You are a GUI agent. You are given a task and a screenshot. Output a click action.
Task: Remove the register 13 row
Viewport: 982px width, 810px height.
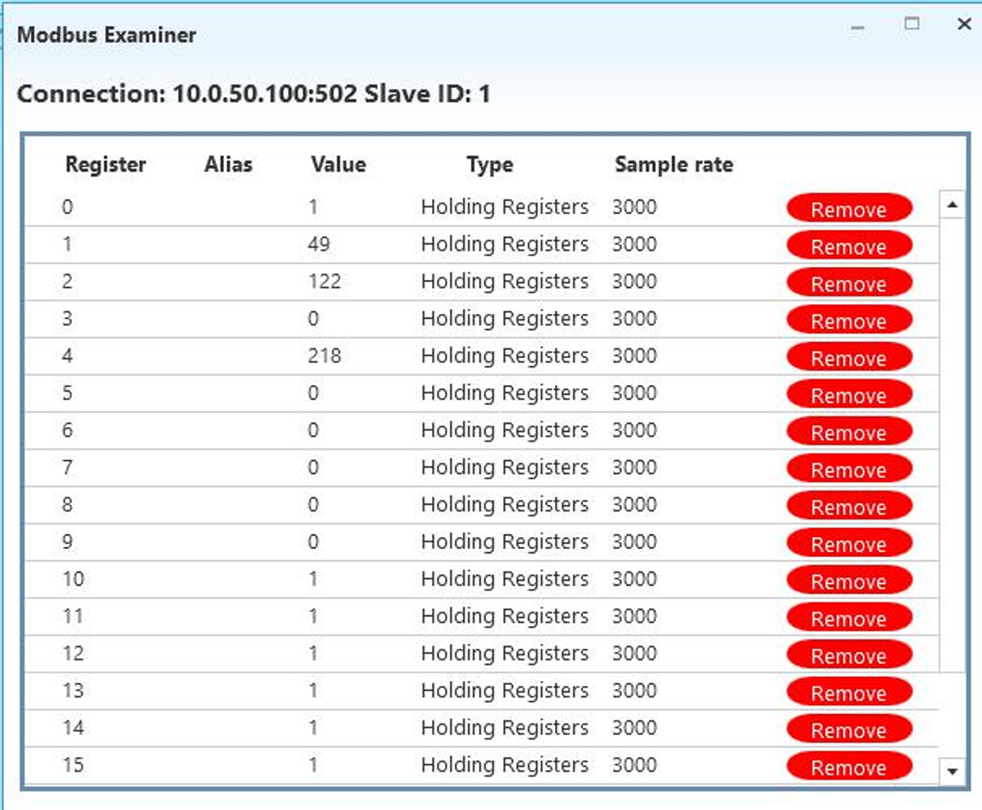pyautogui.click(x=849, y=692)
